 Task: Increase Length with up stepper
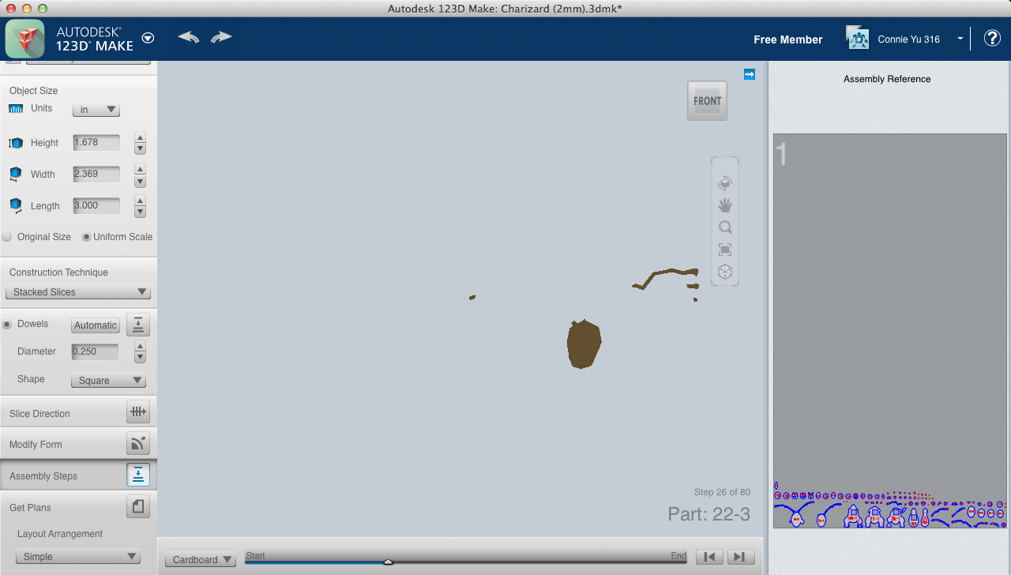[x=140, y=201]
